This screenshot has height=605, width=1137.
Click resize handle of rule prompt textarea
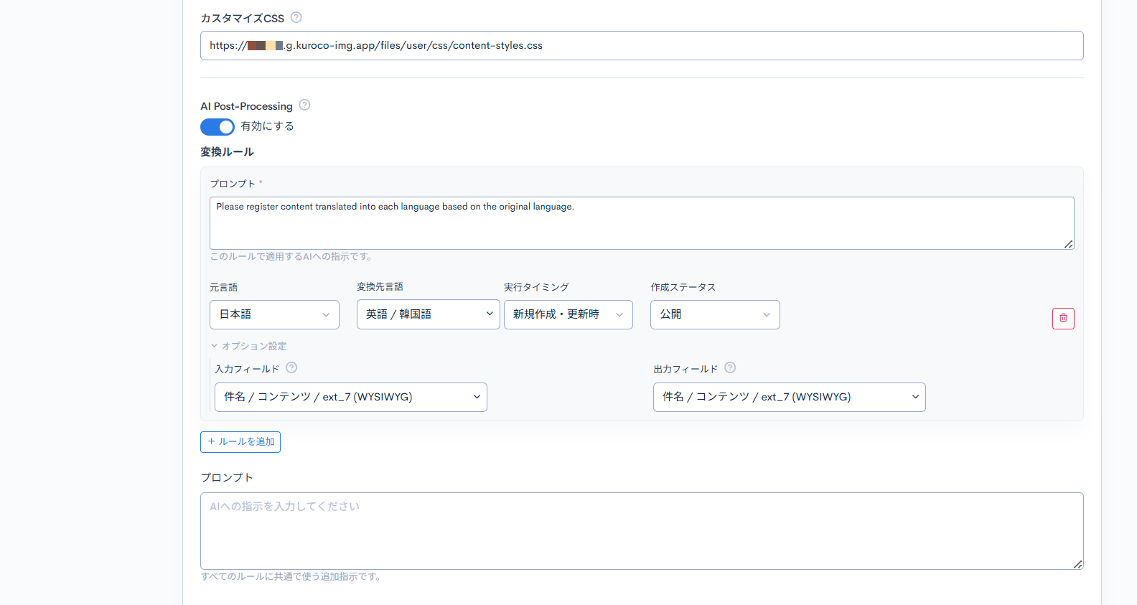(1068, 244)
